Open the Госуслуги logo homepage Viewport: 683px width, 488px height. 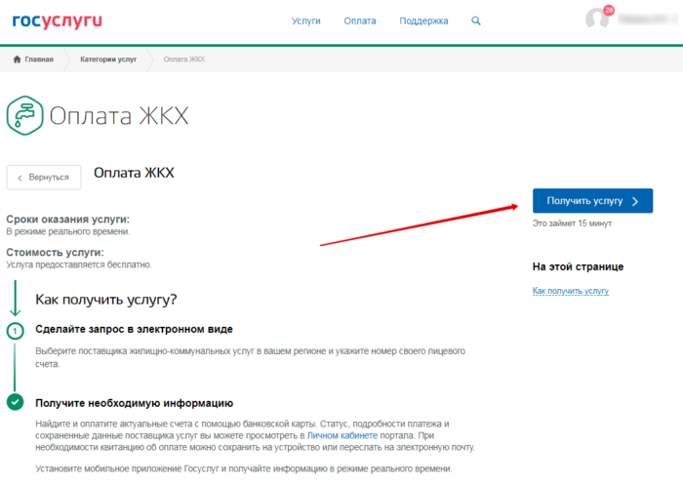57,20
